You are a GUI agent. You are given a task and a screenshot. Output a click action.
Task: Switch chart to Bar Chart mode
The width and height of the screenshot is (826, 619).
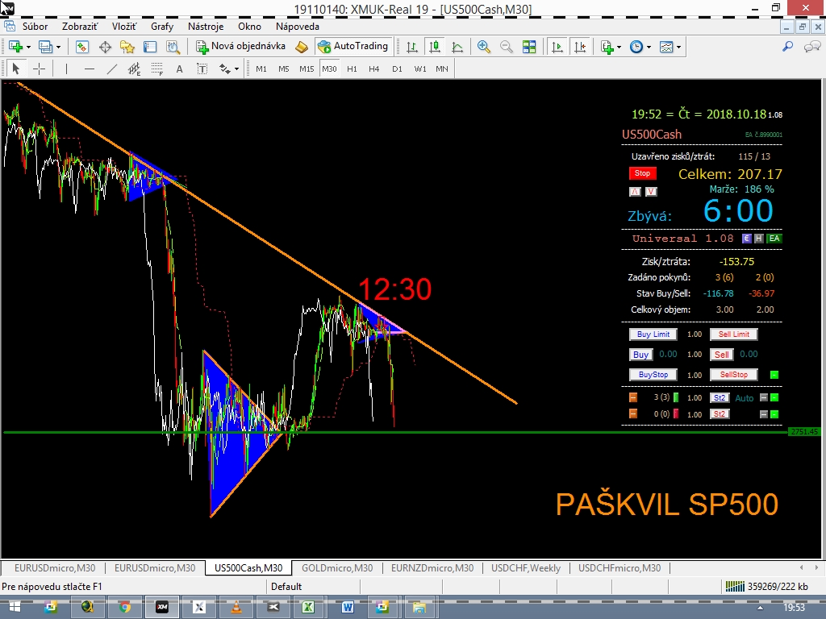click(x=412, y=47)
